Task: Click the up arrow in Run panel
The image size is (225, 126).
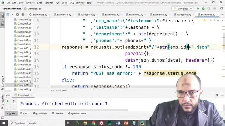Action: (x=14, y=101)
